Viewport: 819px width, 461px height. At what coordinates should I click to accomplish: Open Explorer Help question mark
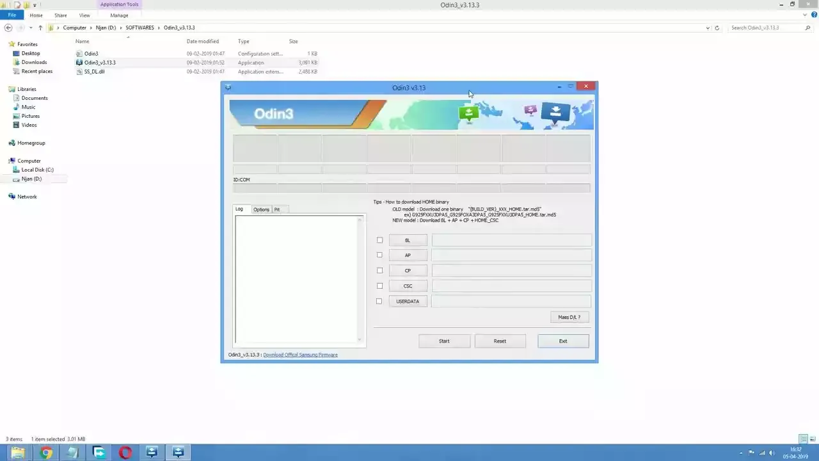click(x=814, y=15)
